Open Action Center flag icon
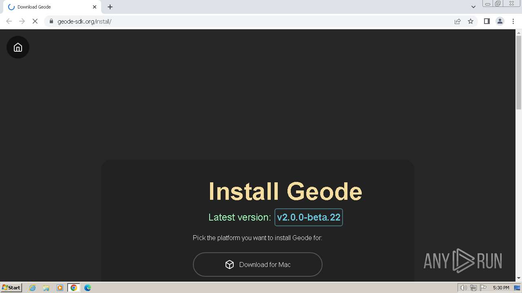 click(x=483, y=288)
